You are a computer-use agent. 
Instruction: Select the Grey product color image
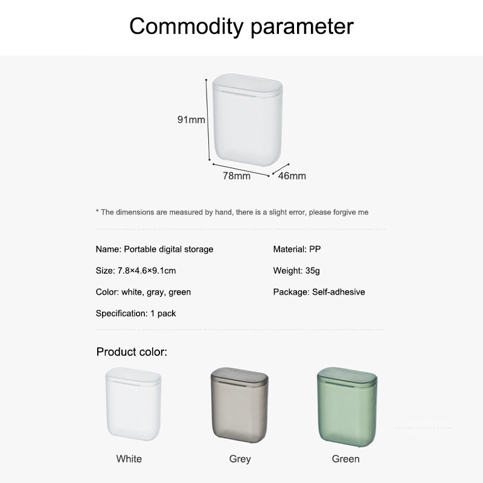pos(239,405)
